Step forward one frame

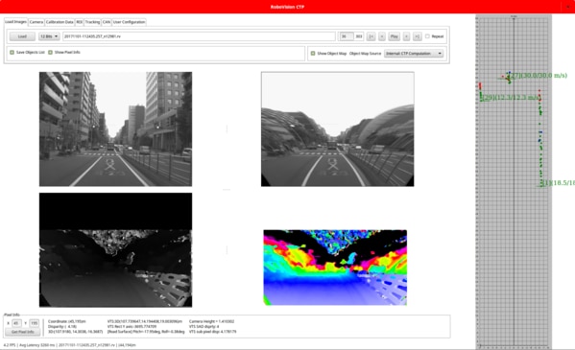(x=406, y=36)
